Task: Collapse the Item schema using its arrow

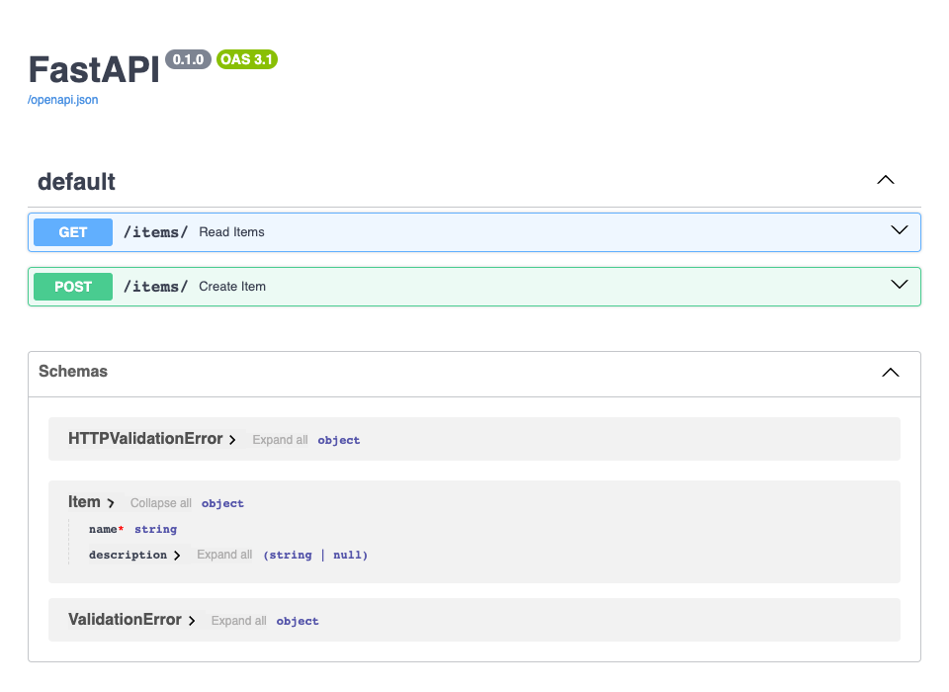Action: click(x=111, y=502)
